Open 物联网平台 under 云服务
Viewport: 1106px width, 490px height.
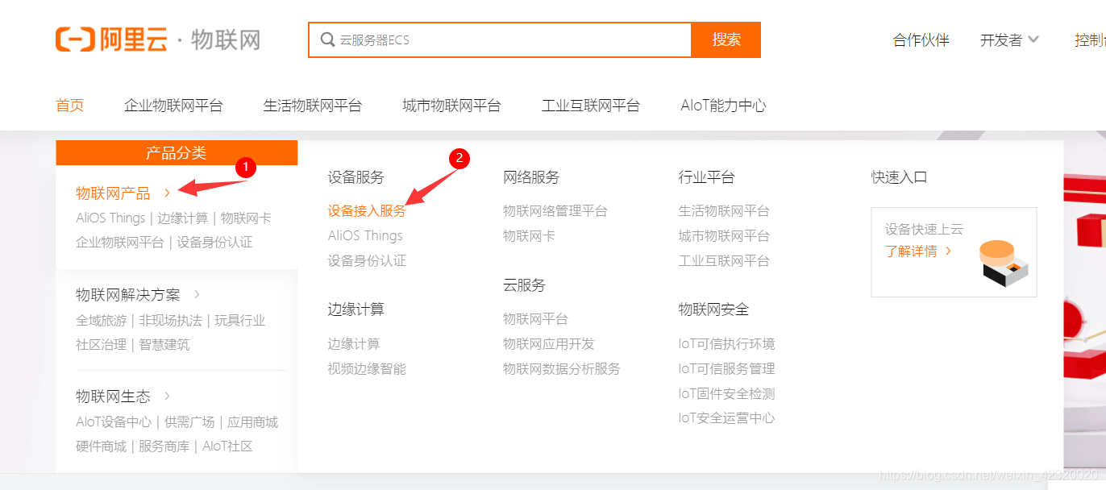point(535,319)
